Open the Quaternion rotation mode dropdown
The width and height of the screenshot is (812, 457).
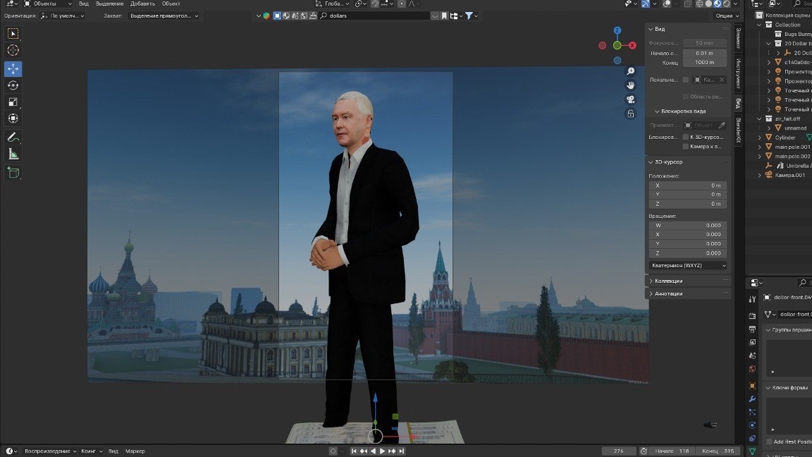click(x=688, y=265)
